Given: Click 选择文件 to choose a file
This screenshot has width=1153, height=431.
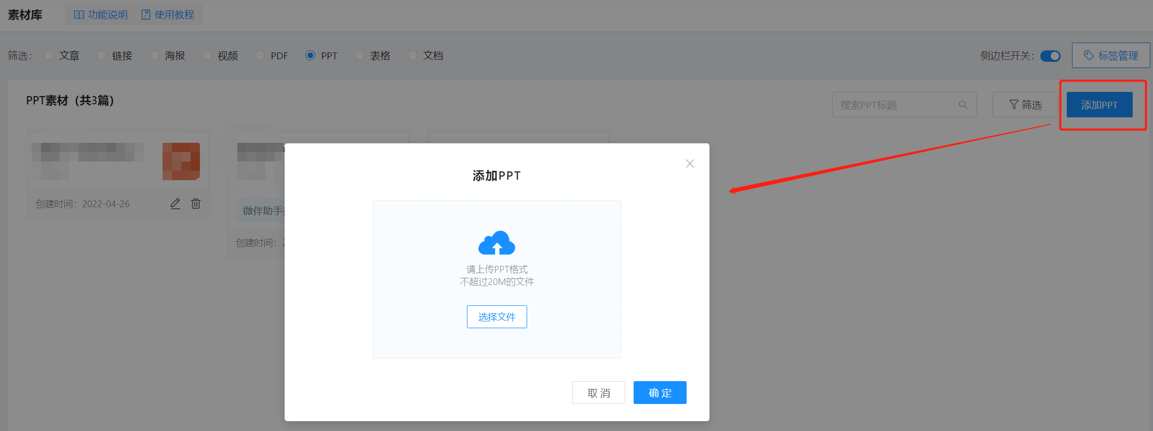Looking at the screenshot, I should (497, 317).
